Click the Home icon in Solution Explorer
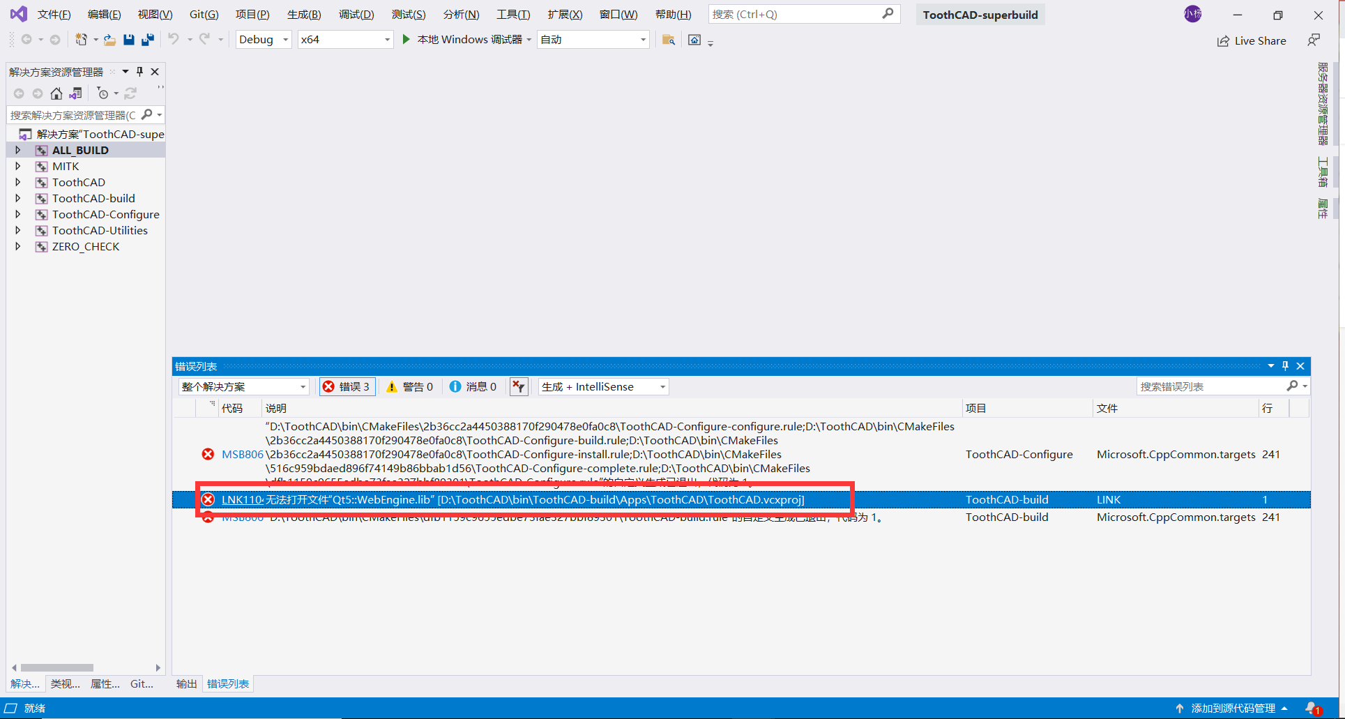1345x719 pixels. pyautogui.click(x=56, y=93)
